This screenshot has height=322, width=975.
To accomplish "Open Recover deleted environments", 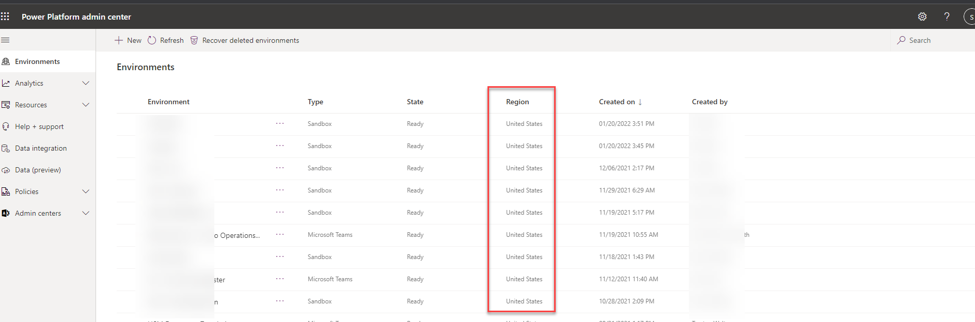I will [x=245, y=40].
